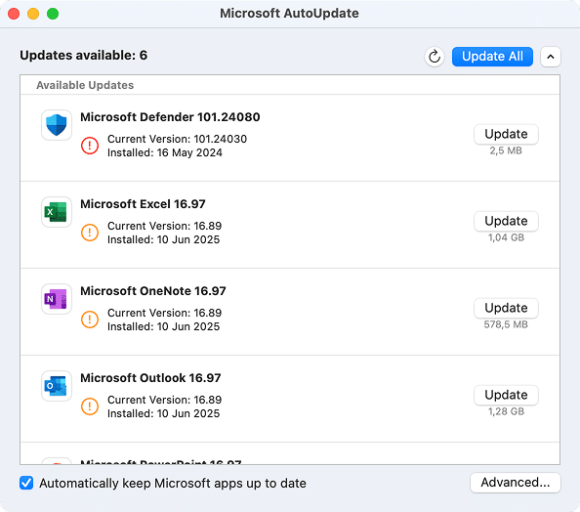Click the 1,04 GB size label
Viewport: 580px width, 512px height.
point(506,237)
